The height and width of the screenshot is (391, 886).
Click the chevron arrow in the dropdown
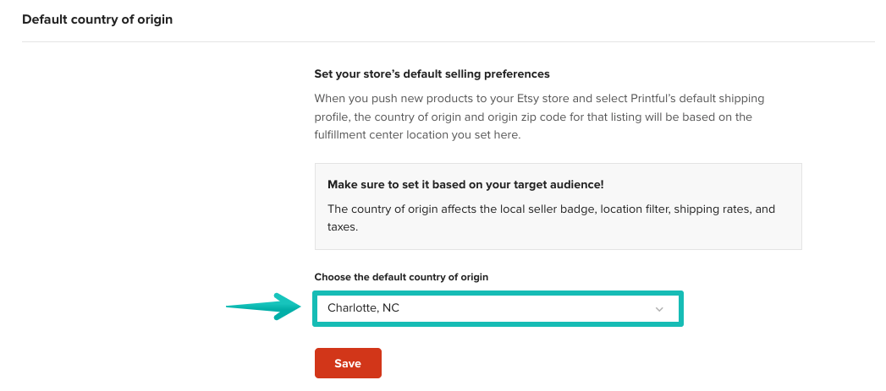pyautogui.click(x=659, y=309)
